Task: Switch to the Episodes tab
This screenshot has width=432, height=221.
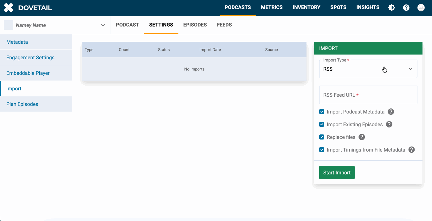Action: [195, 25]
